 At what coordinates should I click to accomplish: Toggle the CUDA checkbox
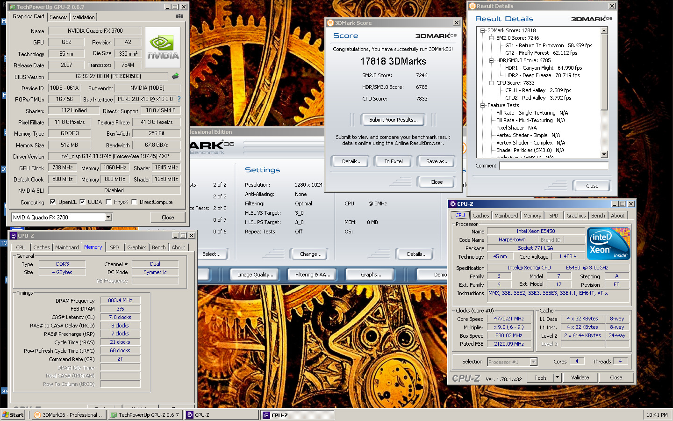point(82,202)
